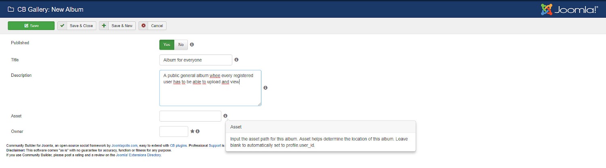
Task: Click the info icon next to Asset field
Action: (225, 116)
